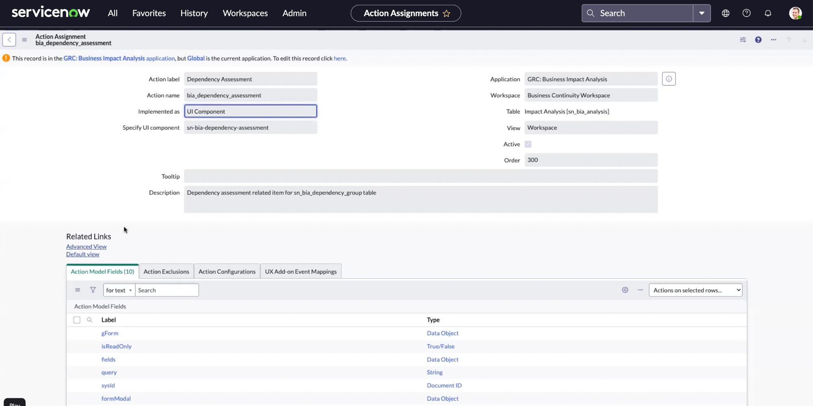The image size is (813, 406).
Task: Open the All menu
Action: 113,13
